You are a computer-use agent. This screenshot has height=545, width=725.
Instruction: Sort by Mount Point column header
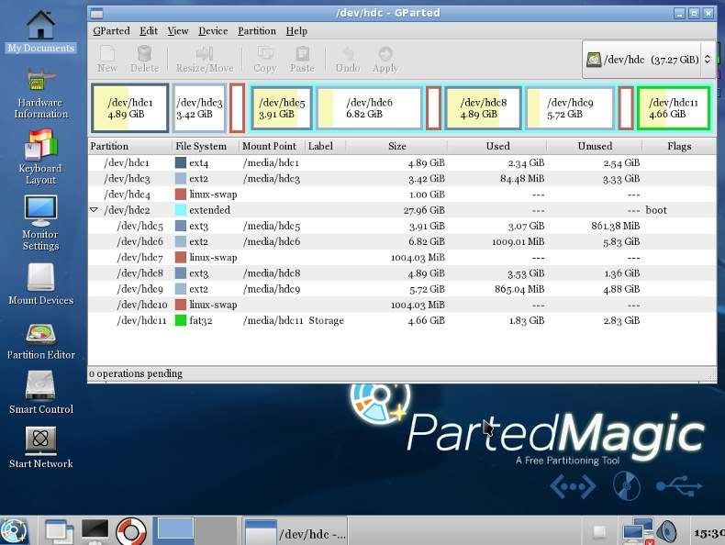tap(272, 146)
